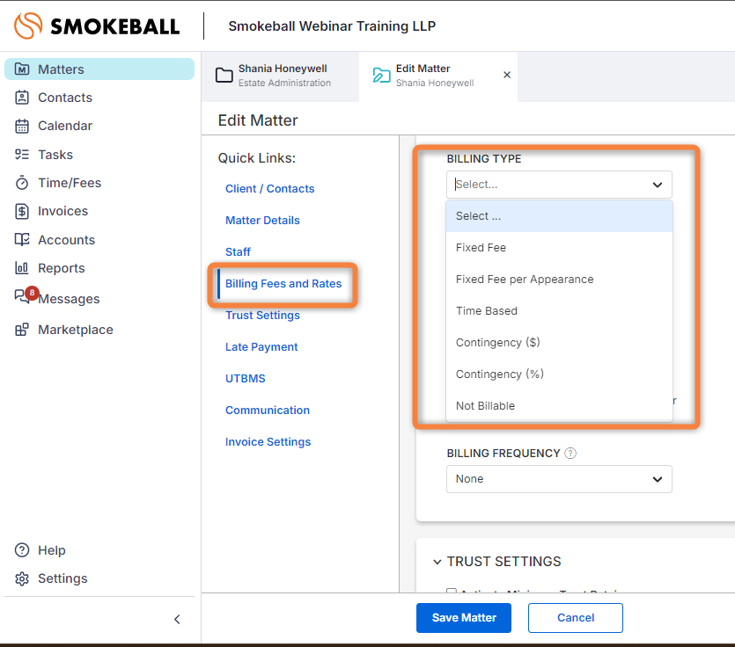The height and width of the screenshot is (647, 735).
Task: Click the Settings gear icon
Action: 22,578
